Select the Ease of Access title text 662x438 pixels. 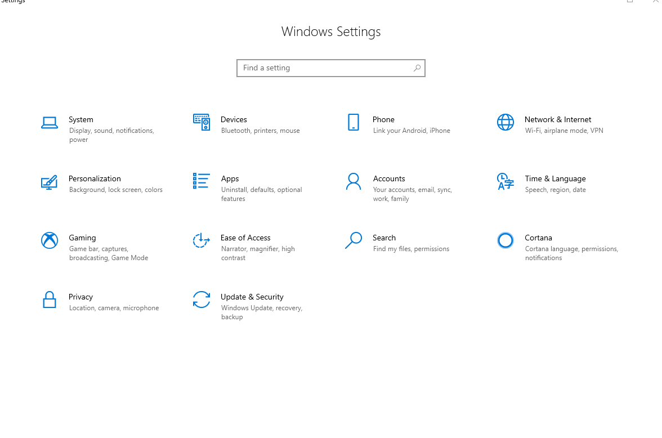245,238
